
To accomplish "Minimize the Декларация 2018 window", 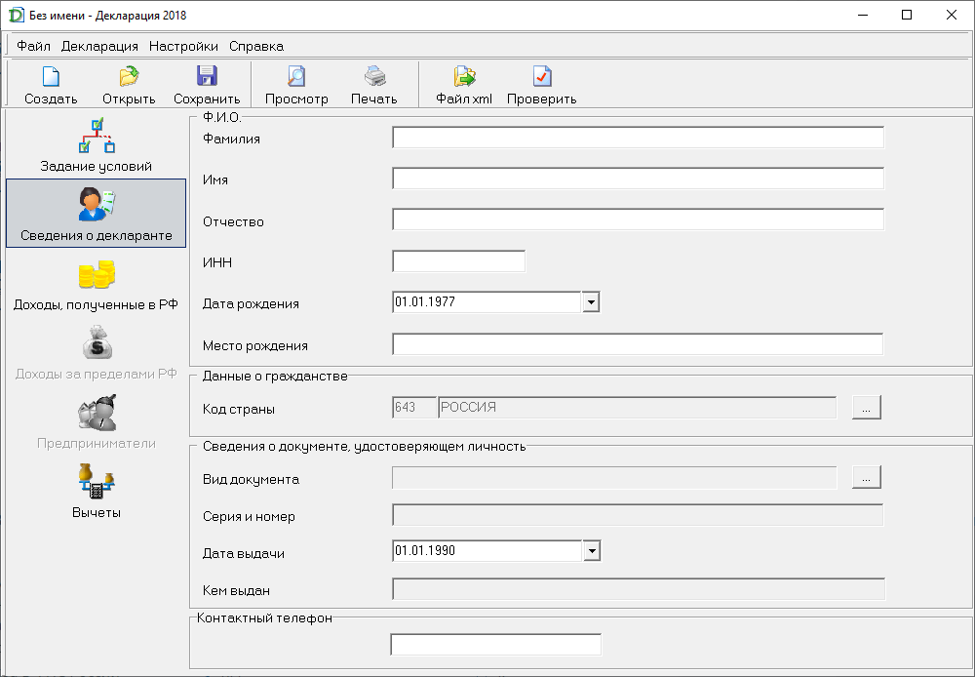I will coord(863,15).
